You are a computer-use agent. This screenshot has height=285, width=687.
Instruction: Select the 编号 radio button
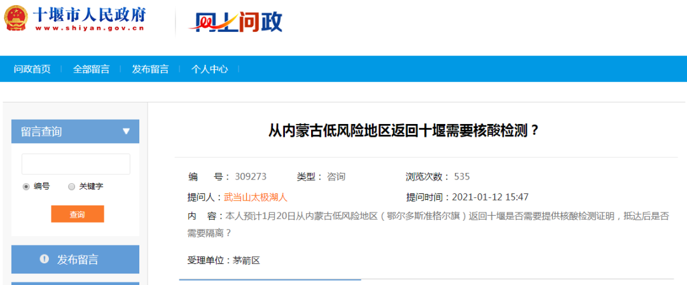click(x=26, y=186)
